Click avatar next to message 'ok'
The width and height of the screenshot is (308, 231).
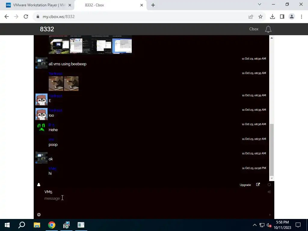click(42, 158)
